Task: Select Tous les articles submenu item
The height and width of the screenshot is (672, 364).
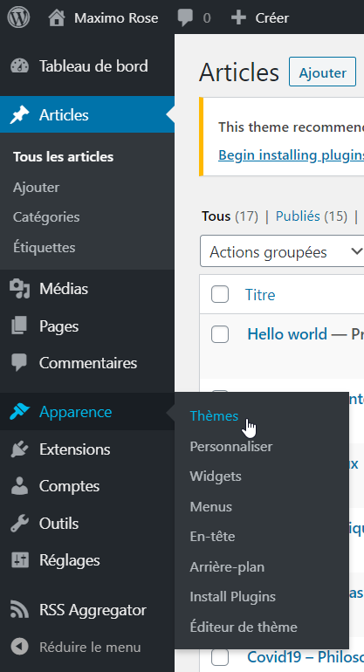Action: [x=64, y=157]
